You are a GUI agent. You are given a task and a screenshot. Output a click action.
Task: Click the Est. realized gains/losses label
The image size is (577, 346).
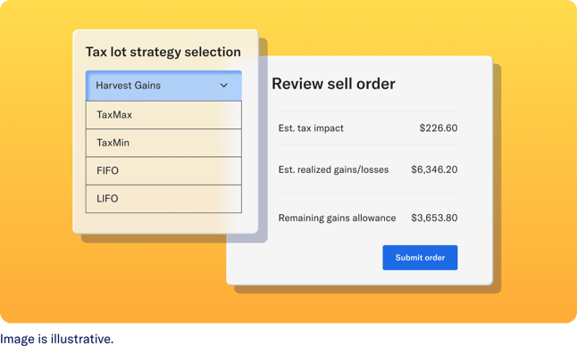333,169
